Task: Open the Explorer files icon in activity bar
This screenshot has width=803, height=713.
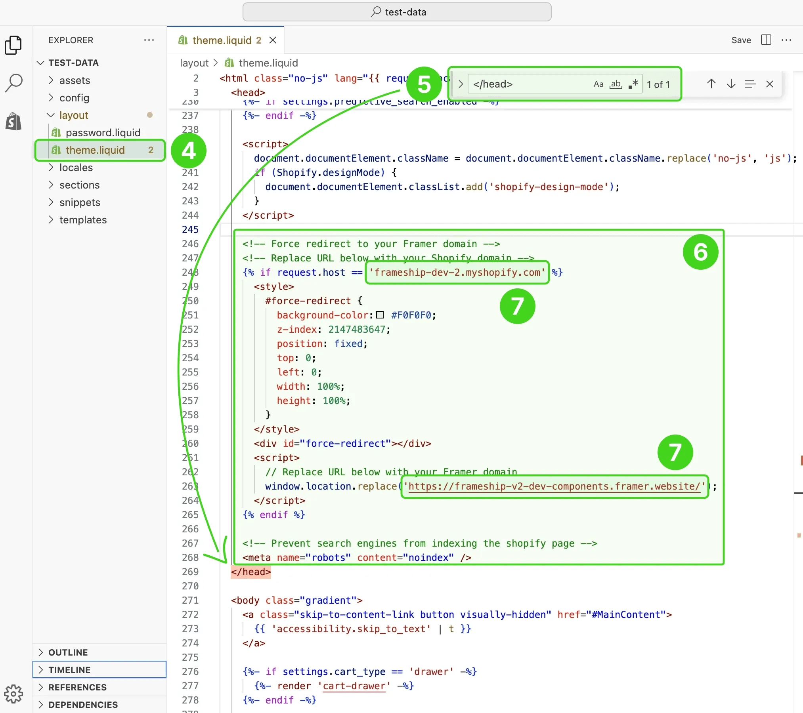Action: pos(13,45)
